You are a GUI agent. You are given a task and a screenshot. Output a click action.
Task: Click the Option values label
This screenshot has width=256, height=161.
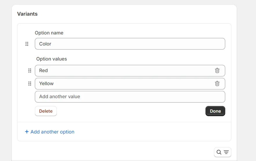[52, 59]
